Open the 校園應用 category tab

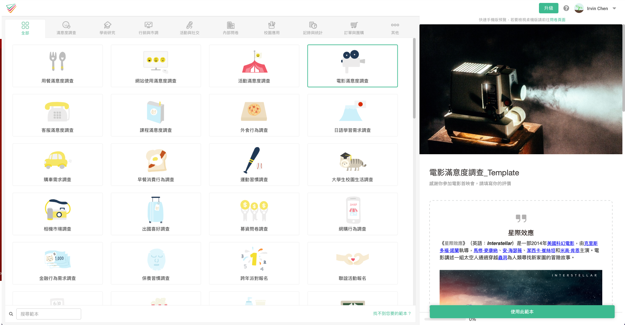click(x=271, y=28)
